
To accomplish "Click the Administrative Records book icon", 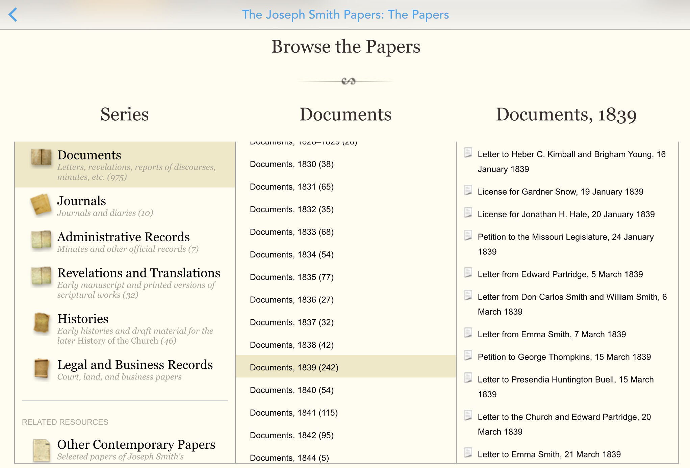I will pyautogui.click(x=41, y=240).
